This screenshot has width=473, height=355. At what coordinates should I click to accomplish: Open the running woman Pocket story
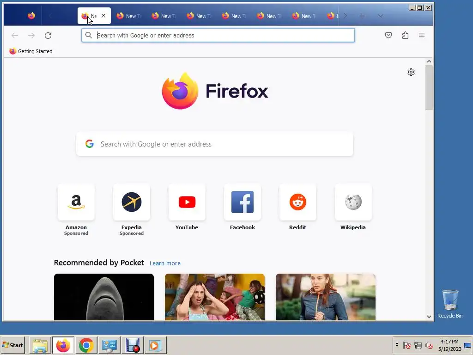tap(326, 297)
